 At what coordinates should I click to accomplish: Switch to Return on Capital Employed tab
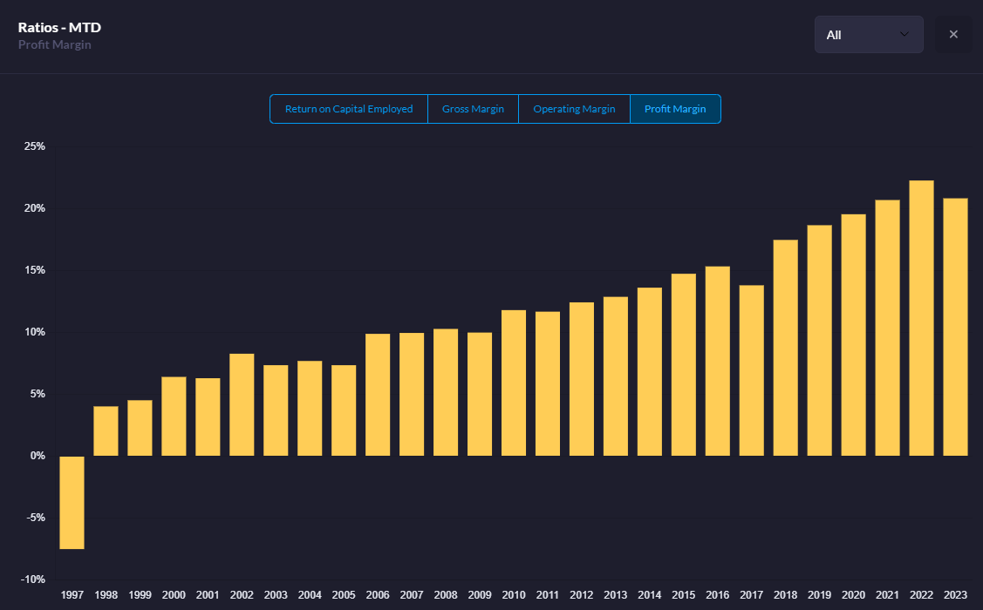tap(349, 109)
